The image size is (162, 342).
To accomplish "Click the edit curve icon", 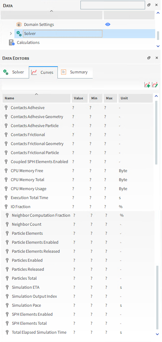I will pyautogui.click(x=155, y=85).
